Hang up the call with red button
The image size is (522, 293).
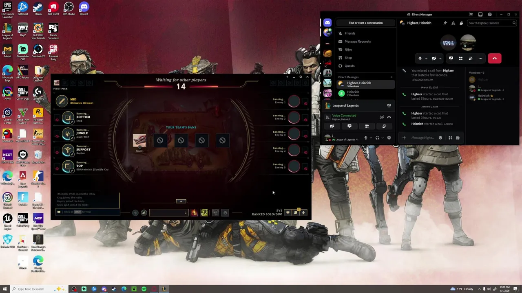(494, 58)
